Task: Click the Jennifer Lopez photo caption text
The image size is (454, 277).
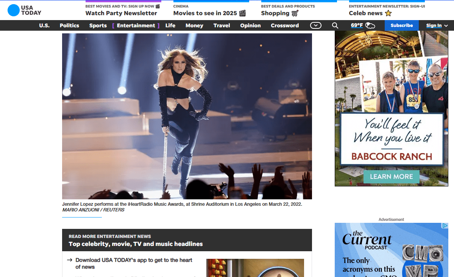Action: tap(182, 204)
